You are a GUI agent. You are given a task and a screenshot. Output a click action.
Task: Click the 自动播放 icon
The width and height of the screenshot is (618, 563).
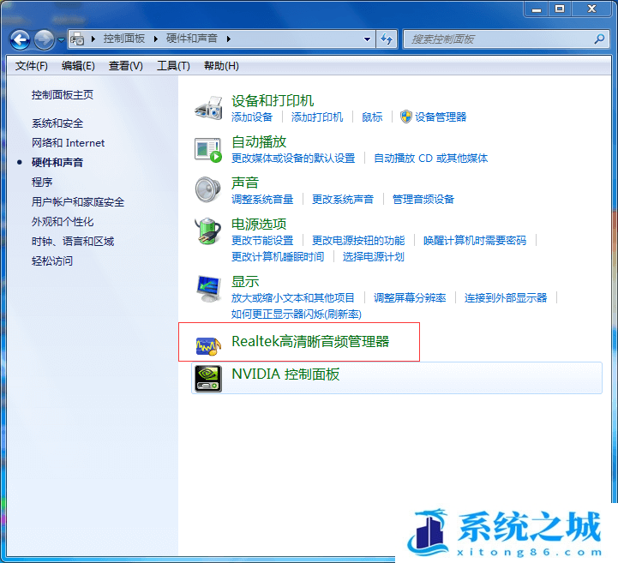pos(208,149)
